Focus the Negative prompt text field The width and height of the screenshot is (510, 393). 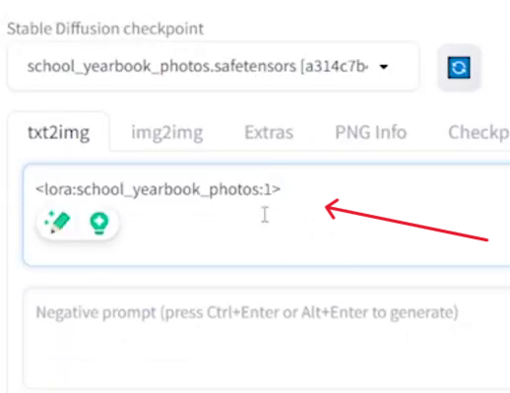pos(267,338)
